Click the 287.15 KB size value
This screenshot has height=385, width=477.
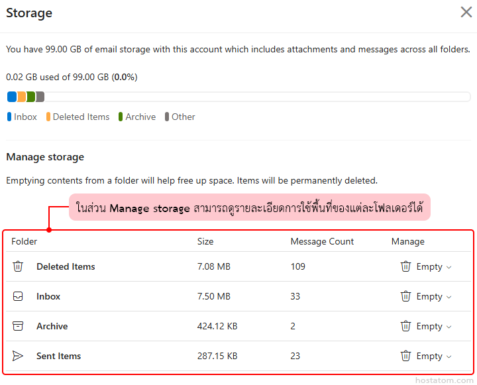217,356
